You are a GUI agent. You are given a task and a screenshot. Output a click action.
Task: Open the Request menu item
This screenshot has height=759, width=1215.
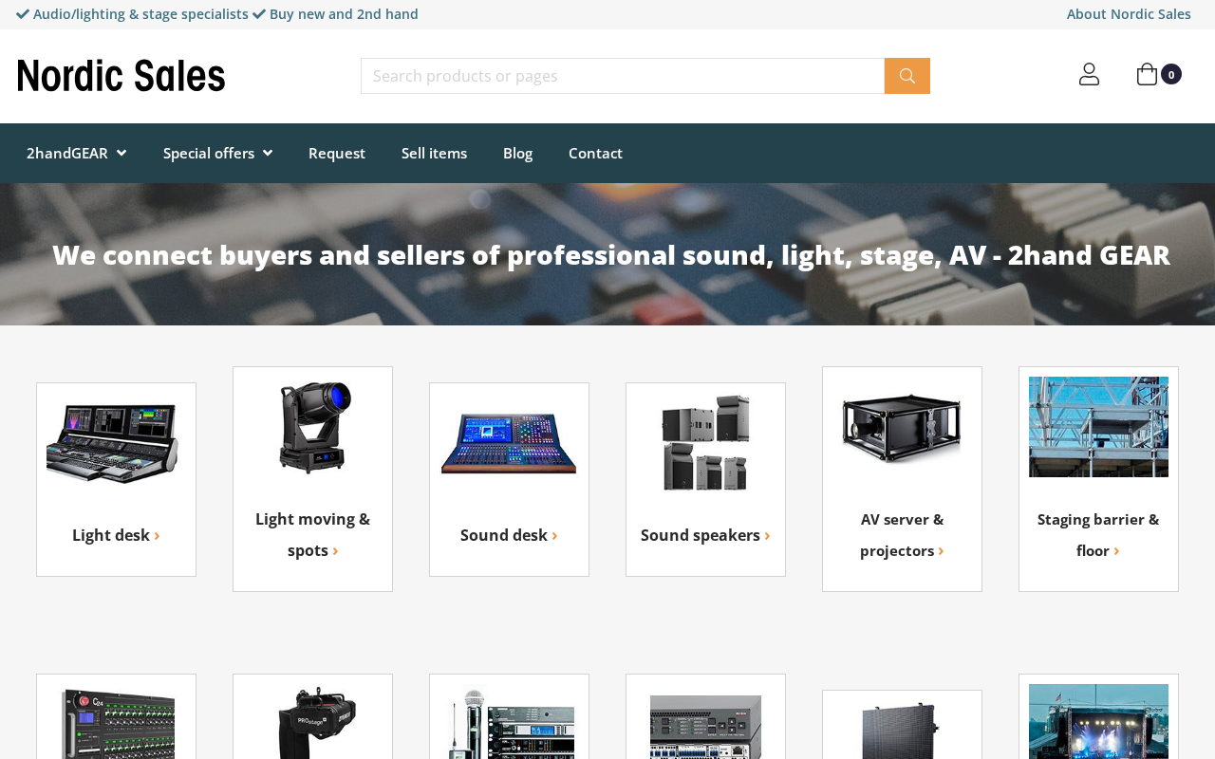pos(337,153)
